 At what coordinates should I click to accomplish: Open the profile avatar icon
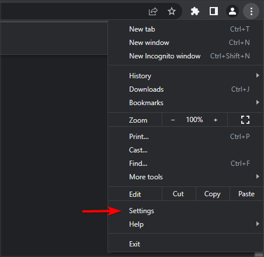click(232, 11)
